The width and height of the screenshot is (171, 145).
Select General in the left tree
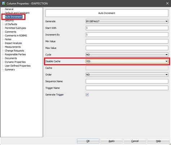tap(9, 9)
